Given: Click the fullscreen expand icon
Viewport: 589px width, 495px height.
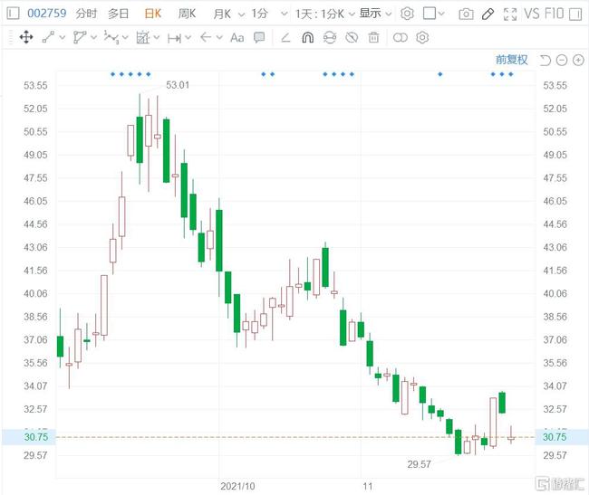Looking at the screenshot, I should [x=510, y=14].
